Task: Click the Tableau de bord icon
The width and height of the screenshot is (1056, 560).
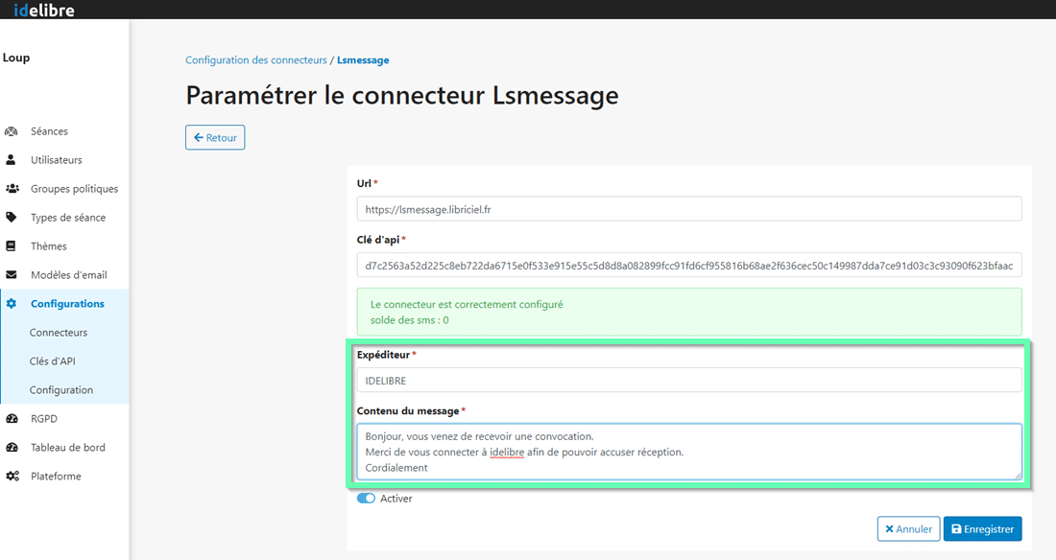Action: [12, 448]
